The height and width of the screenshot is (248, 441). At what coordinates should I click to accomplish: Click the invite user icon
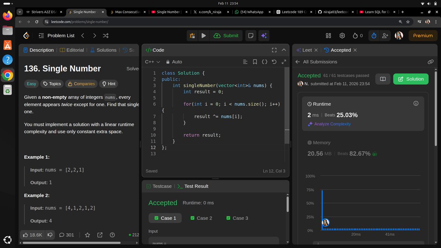point(385,36)
